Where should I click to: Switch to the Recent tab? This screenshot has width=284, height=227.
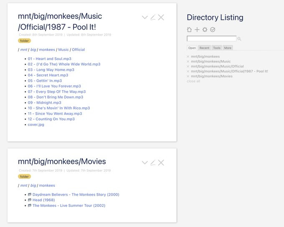[204, 48]
